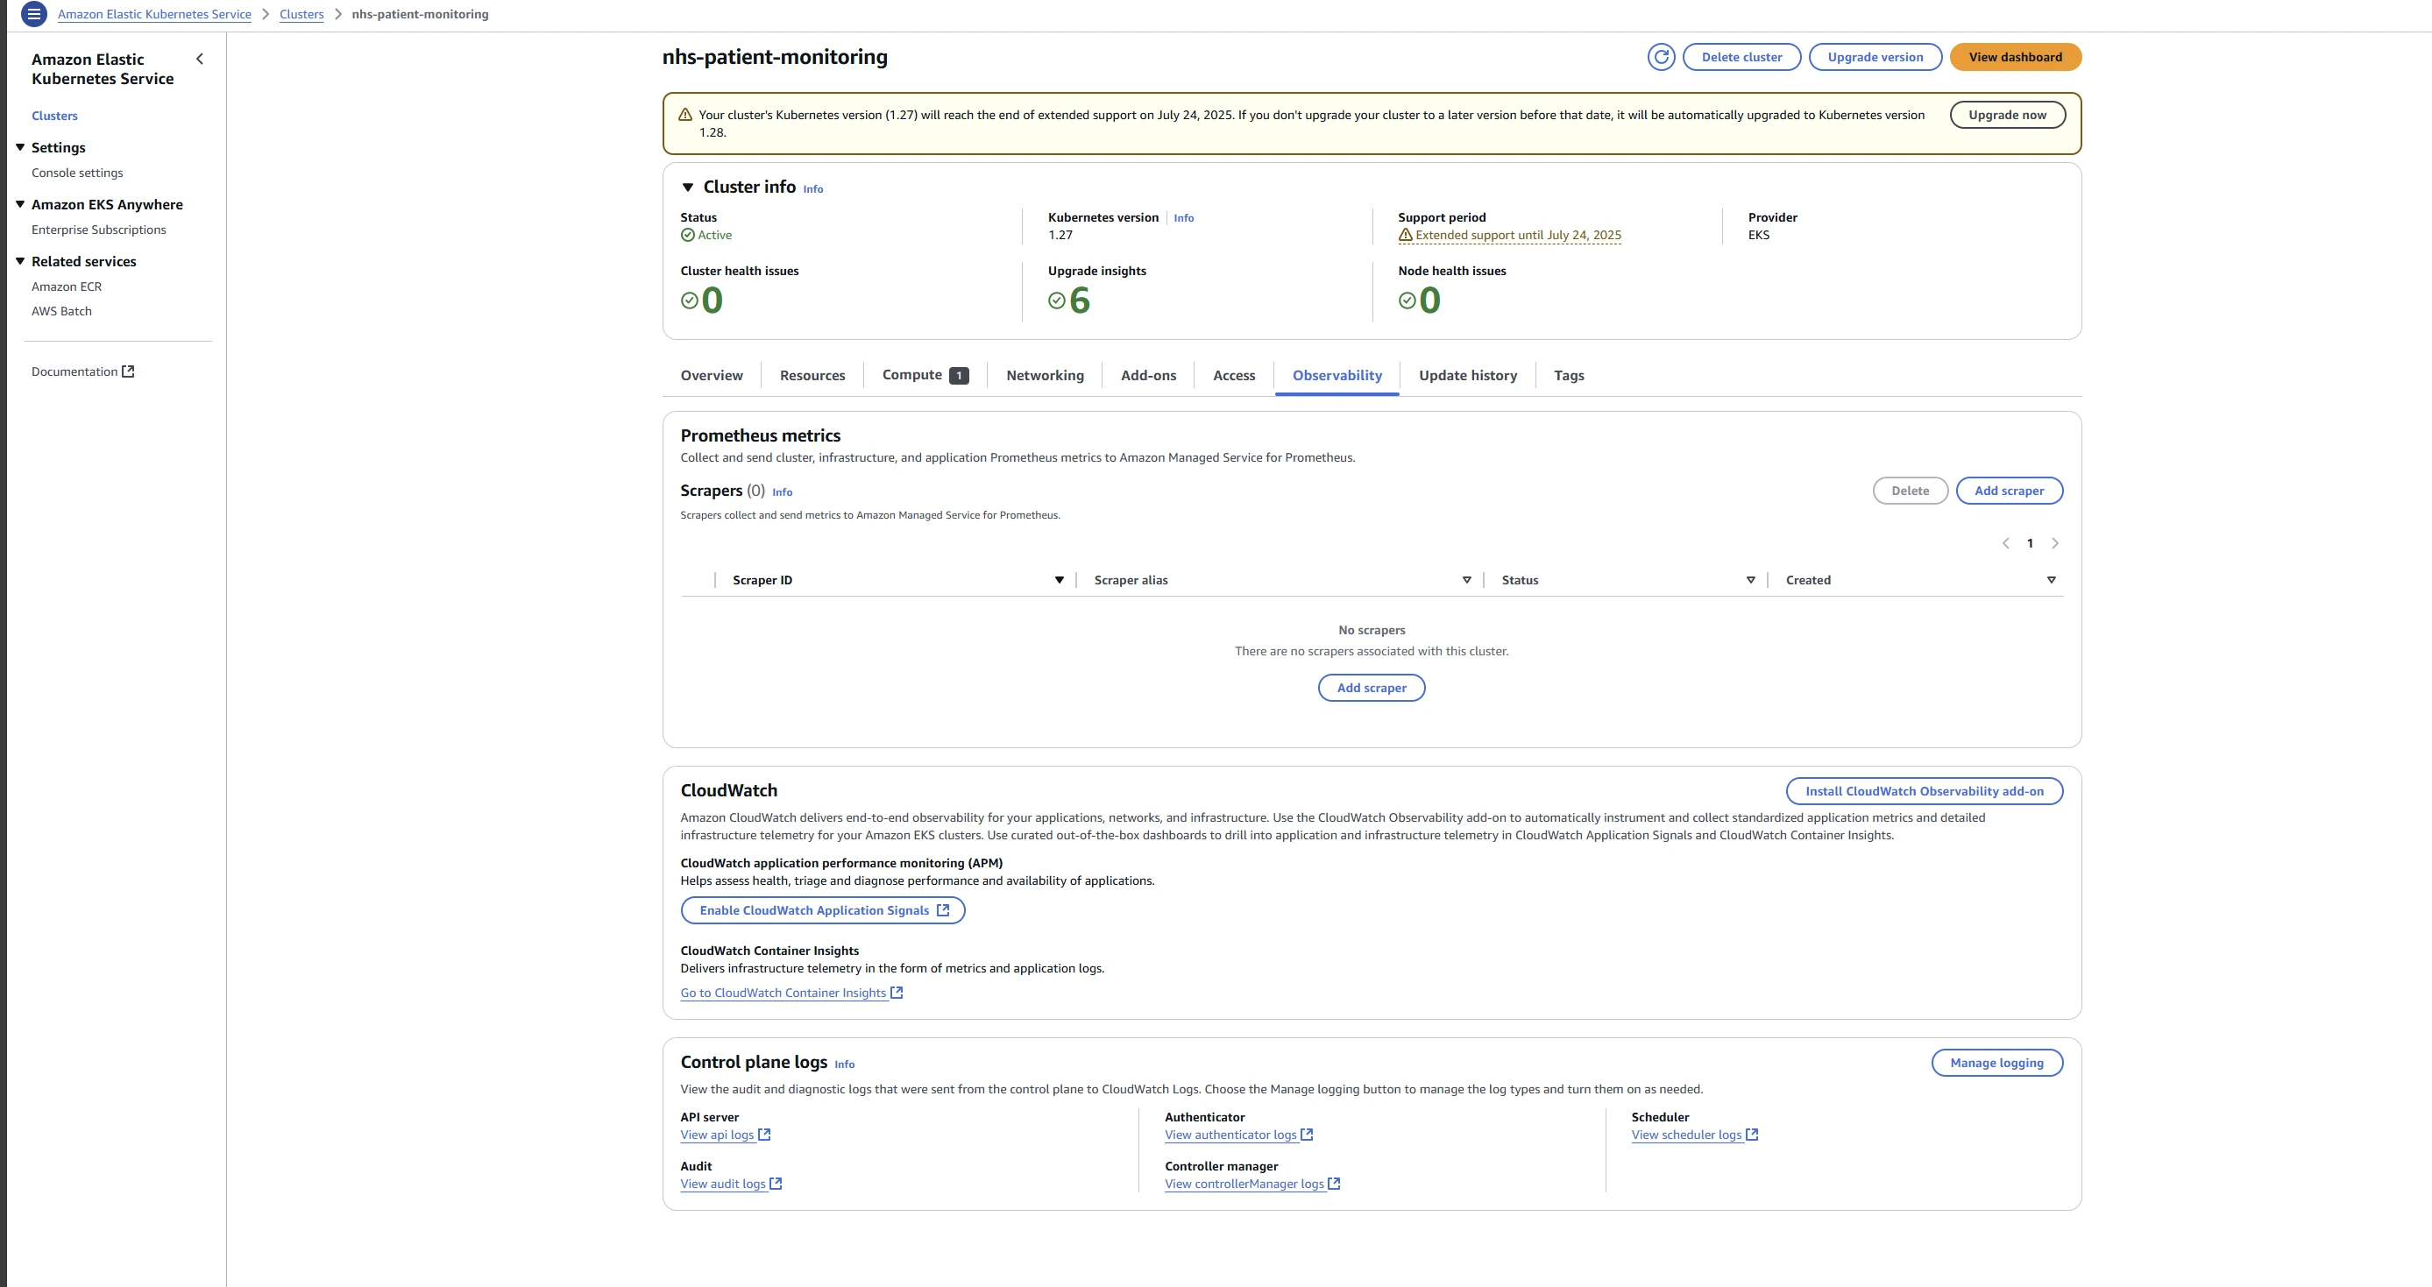
Task: Click the Upgrade insights green check icon
Action: pos(1056,300)
